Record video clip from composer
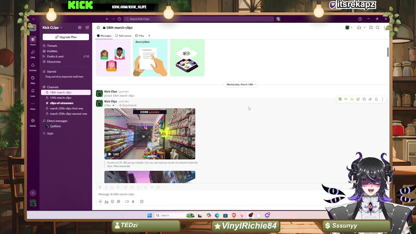Viewport: 416px width, 234px height. coord(127,201)
